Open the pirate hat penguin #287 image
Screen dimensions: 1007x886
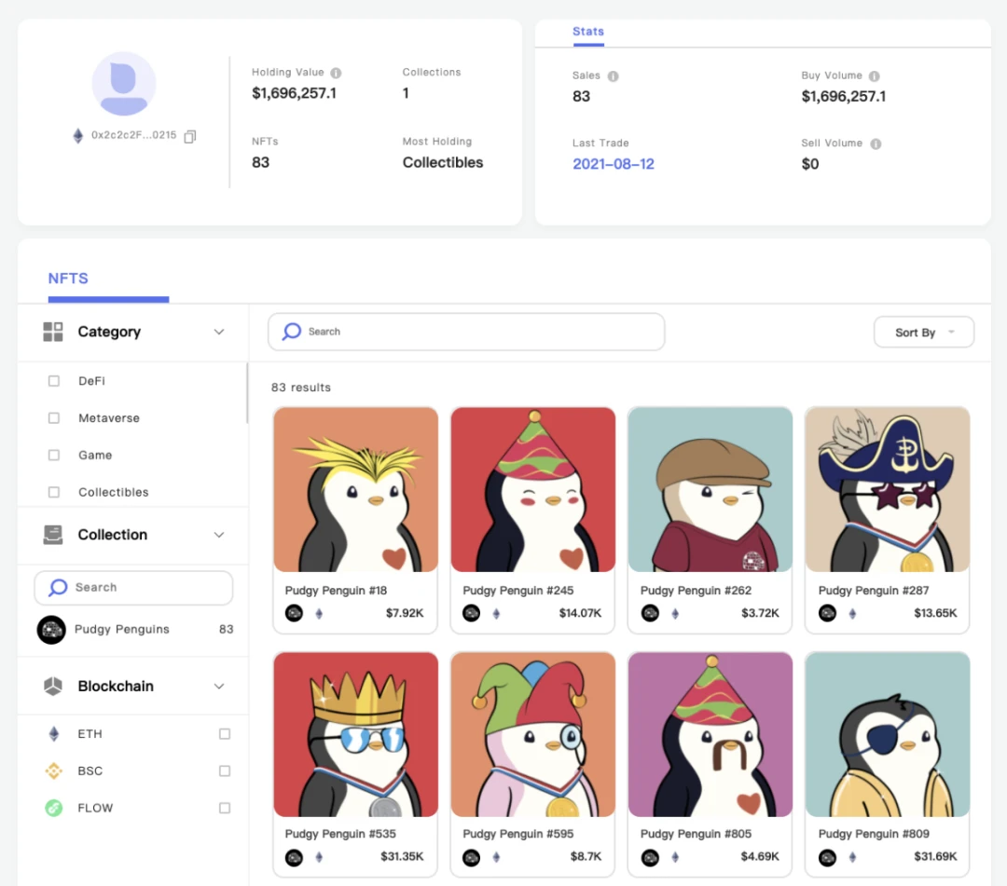pos(888,489)
